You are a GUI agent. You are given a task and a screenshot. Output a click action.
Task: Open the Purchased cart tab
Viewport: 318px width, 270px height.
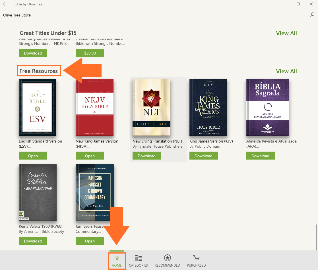196,261
